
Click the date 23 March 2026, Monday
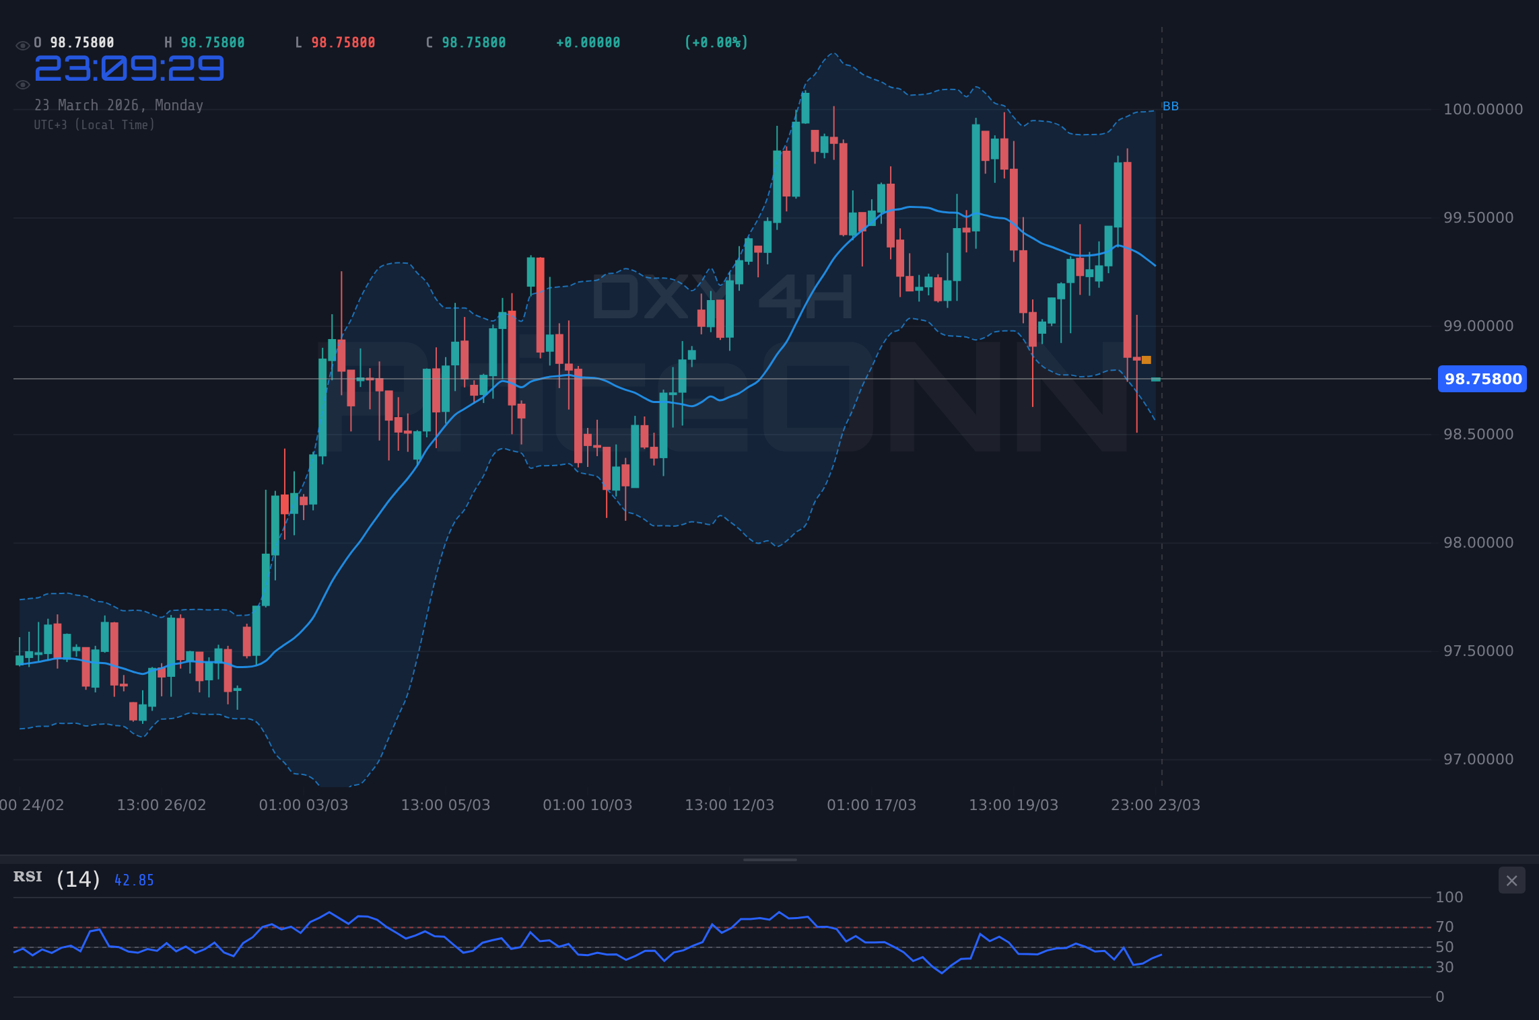[119, 105]
